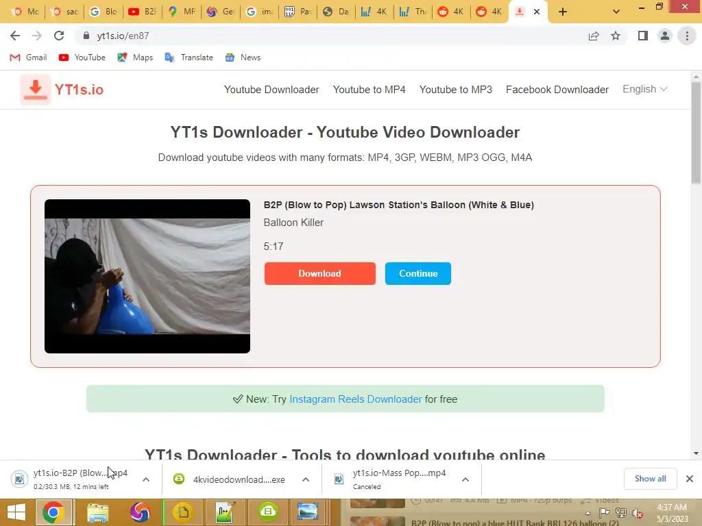Open File Explorer from the taskbar

(x=97, y=512)
